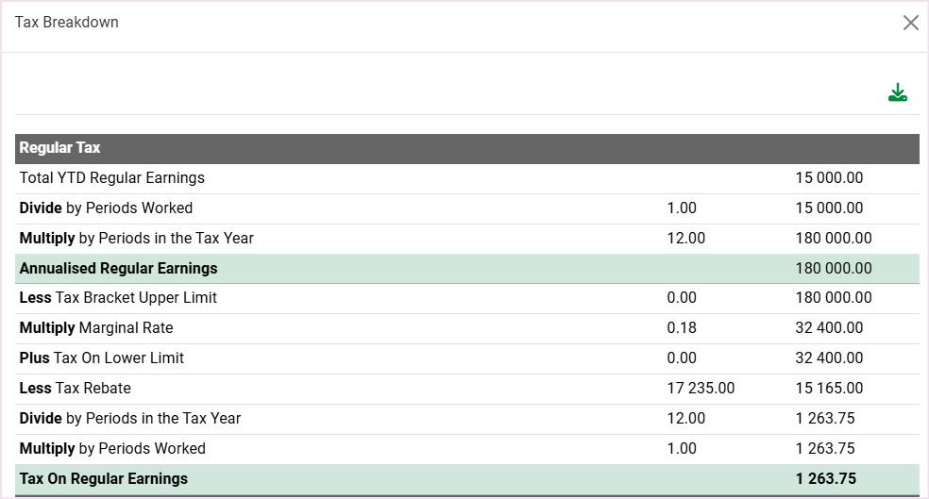Click the Total YTD Regular Earnings label
929x499 pixels.
click(112, 177)
